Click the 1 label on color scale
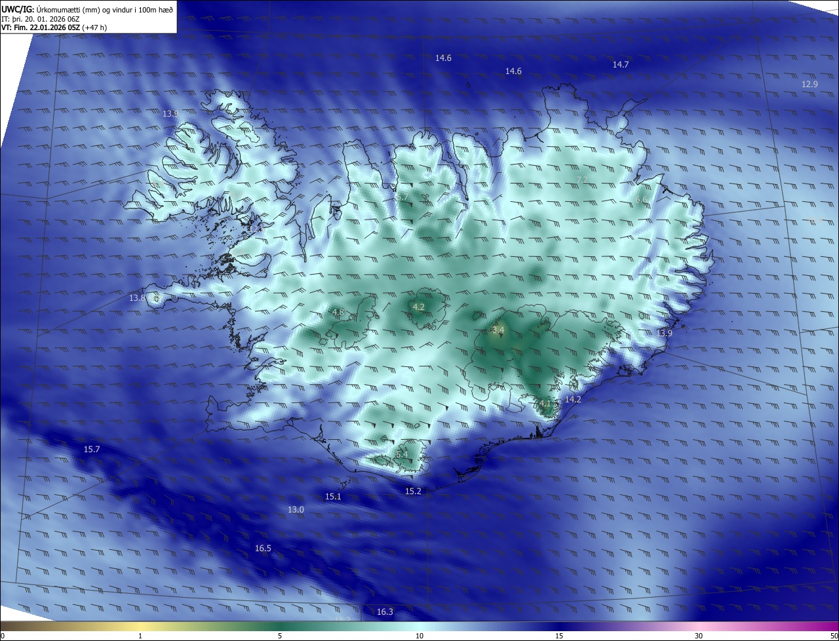 tap(140, 636)
